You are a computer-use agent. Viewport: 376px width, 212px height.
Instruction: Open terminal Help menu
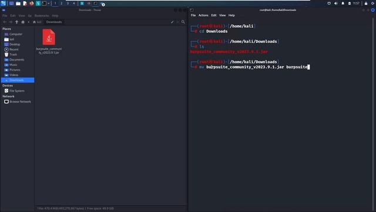click(x=231, y=15)
